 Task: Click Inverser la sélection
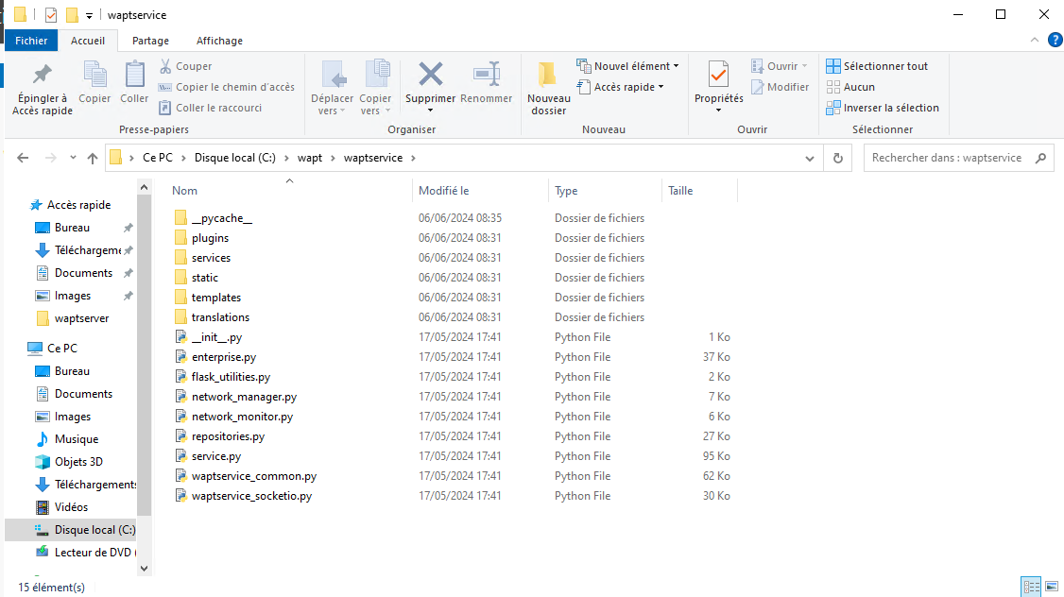(x=883, y=108)
